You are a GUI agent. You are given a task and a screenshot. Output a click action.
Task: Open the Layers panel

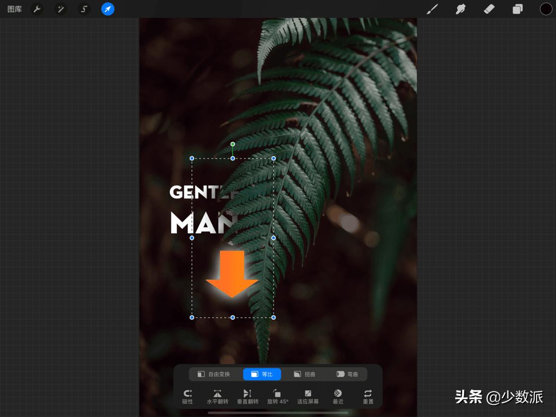tap(518, 9)
